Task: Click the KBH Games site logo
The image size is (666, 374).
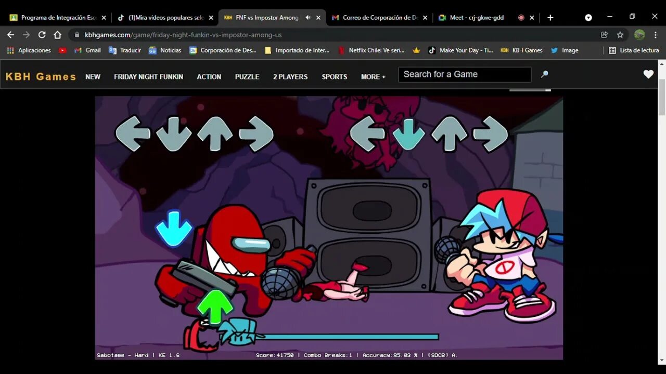Action: coord(41,76)
